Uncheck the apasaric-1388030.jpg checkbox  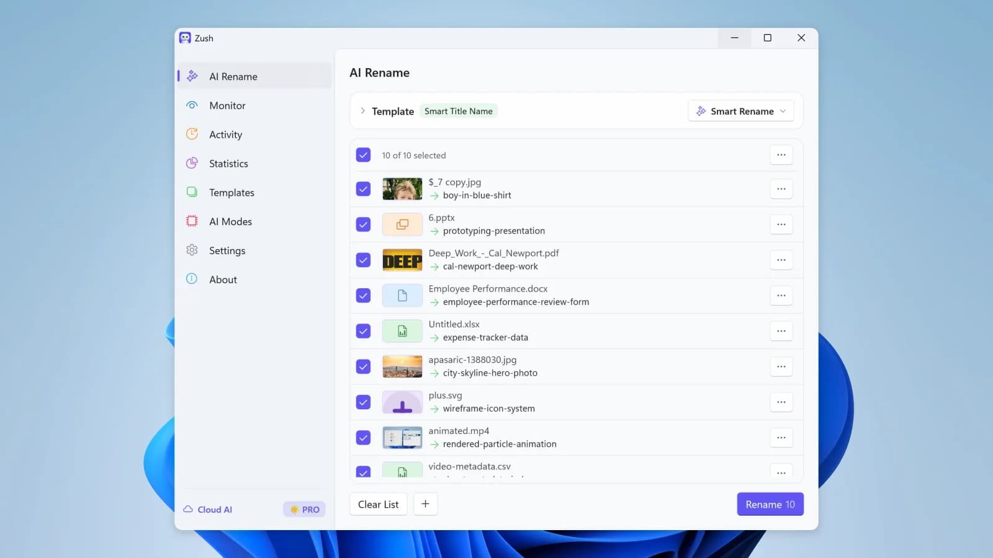click(x=363, y=366)
